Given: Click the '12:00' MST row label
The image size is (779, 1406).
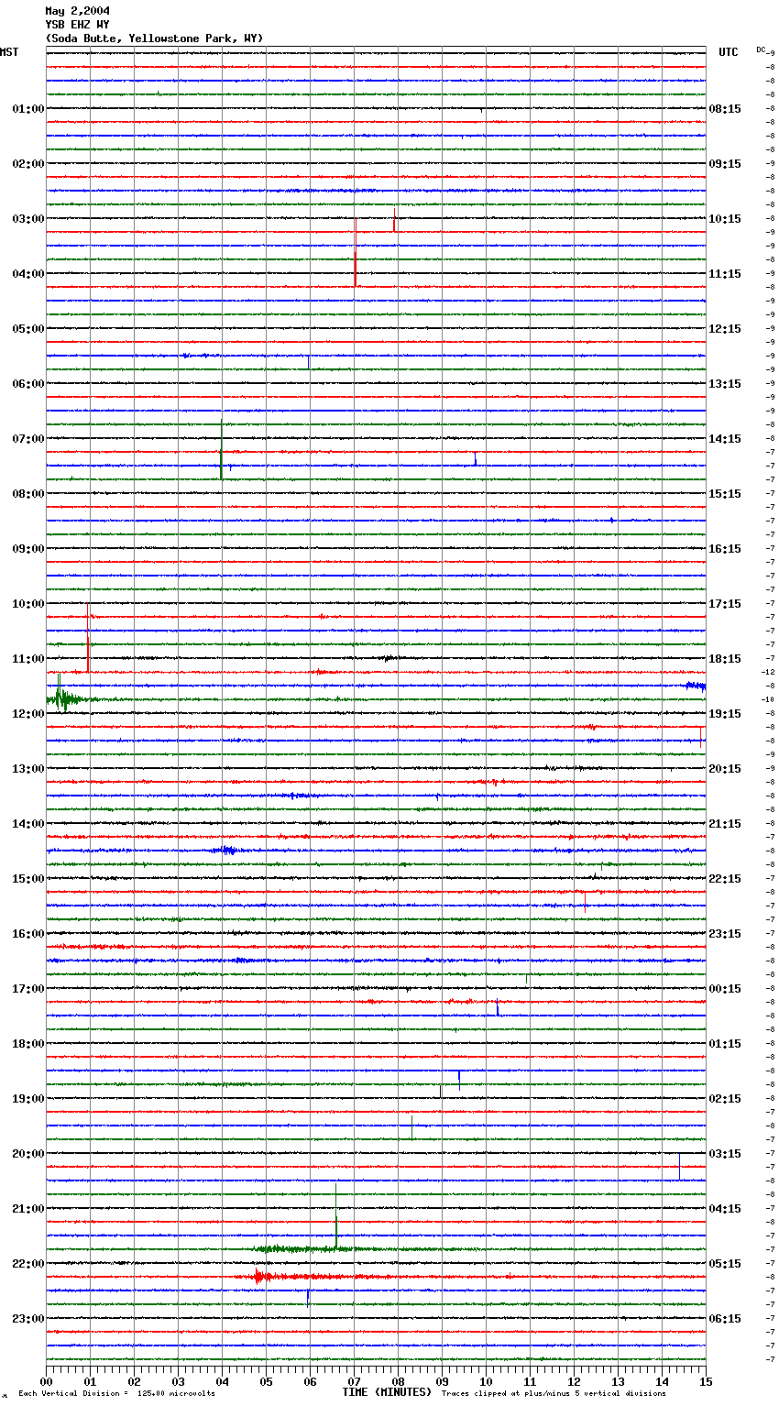Looking at the screenshot, I should pos(28,714).
